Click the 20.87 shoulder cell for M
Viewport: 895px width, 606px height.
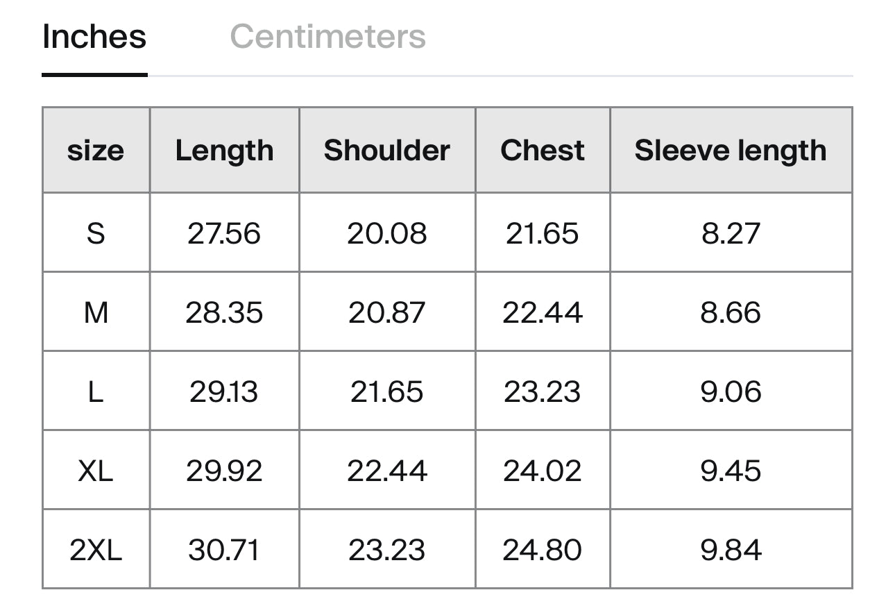[387, 312]
